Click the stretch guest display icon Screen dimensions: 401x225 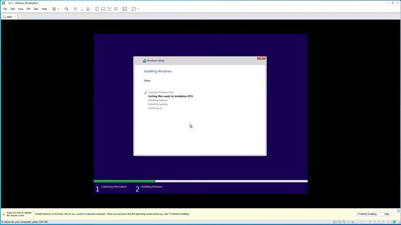click(133, 9)
